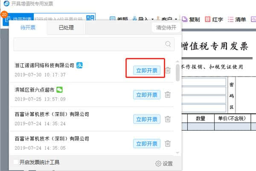256x171 pixels.
Task: Delete the 14:35:05 百富计算机 entry
Action: (168, 143)
